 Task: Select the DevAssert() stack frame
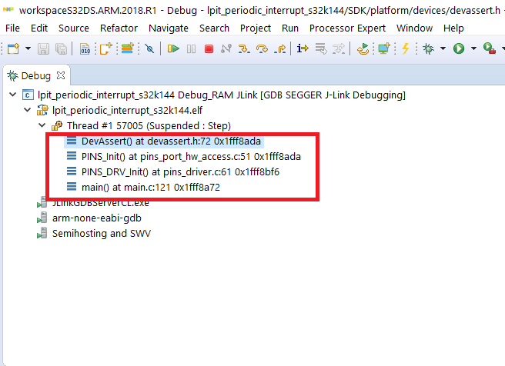tap(171, 141)
